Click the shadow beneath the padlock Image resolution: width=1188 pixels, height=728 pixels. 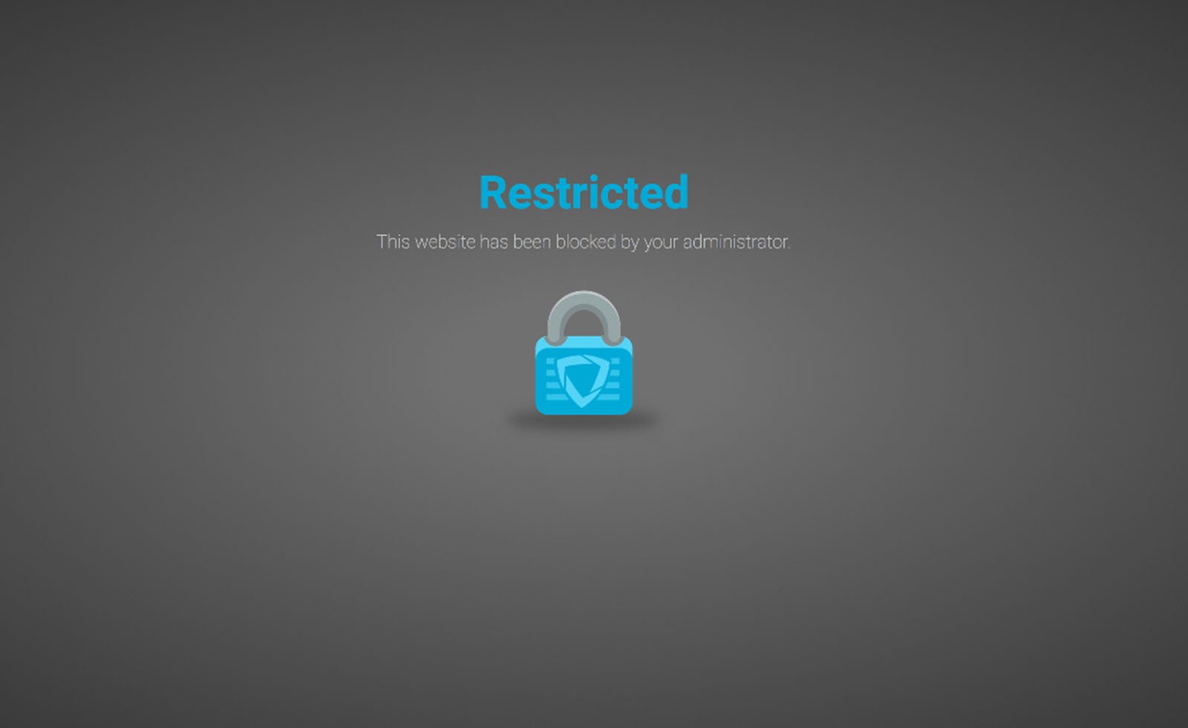pos(584,422)
